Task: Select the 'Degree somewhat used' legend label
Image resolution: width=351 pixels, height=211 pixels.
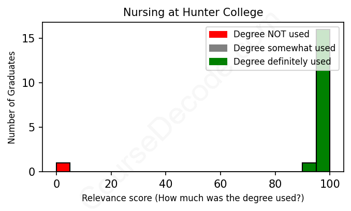Action: (284, 48)
